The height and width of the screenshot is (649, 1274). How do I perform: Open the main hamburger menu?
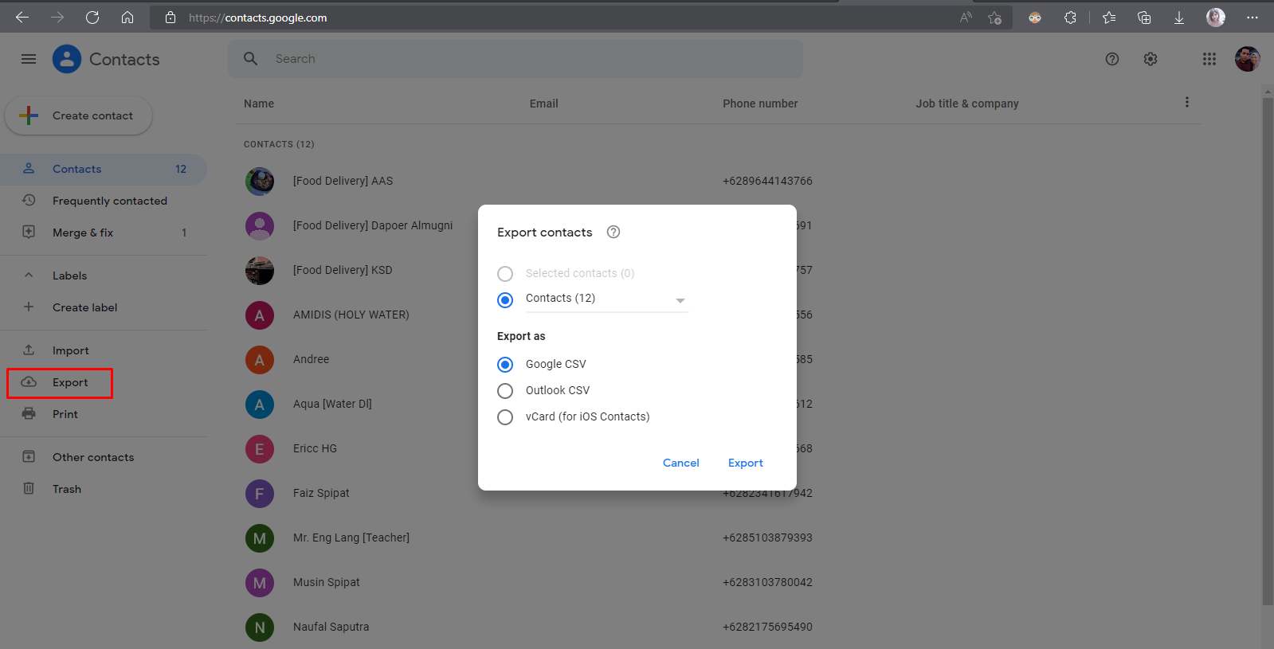click(29, 59)
